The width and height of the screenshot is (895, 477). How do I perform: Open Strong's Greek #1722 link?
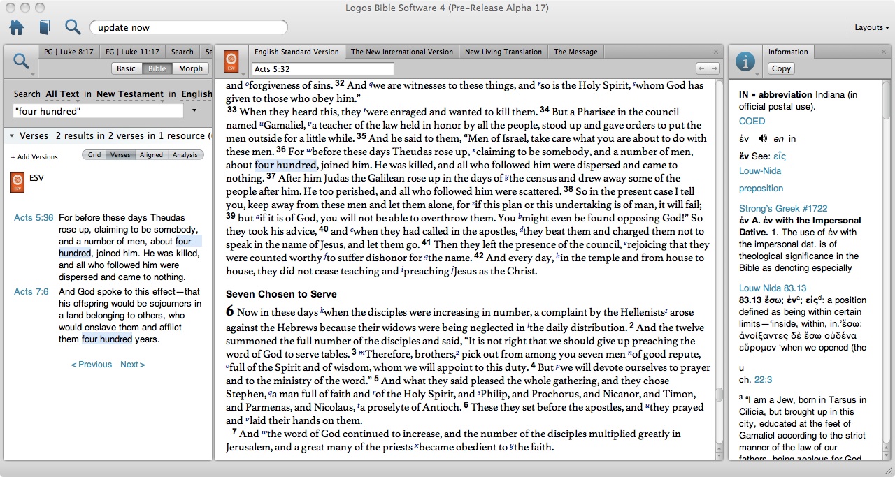pos(783,208)
